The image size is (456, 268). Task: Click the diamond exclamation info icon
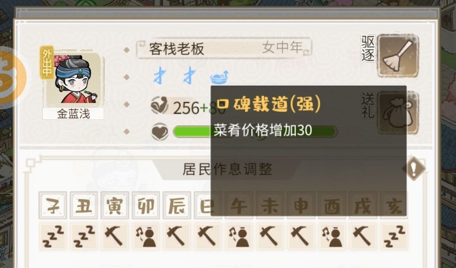[x=413, y=168]
